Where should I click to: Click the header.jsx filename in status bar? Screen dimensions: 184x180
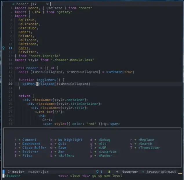point(38,172)
